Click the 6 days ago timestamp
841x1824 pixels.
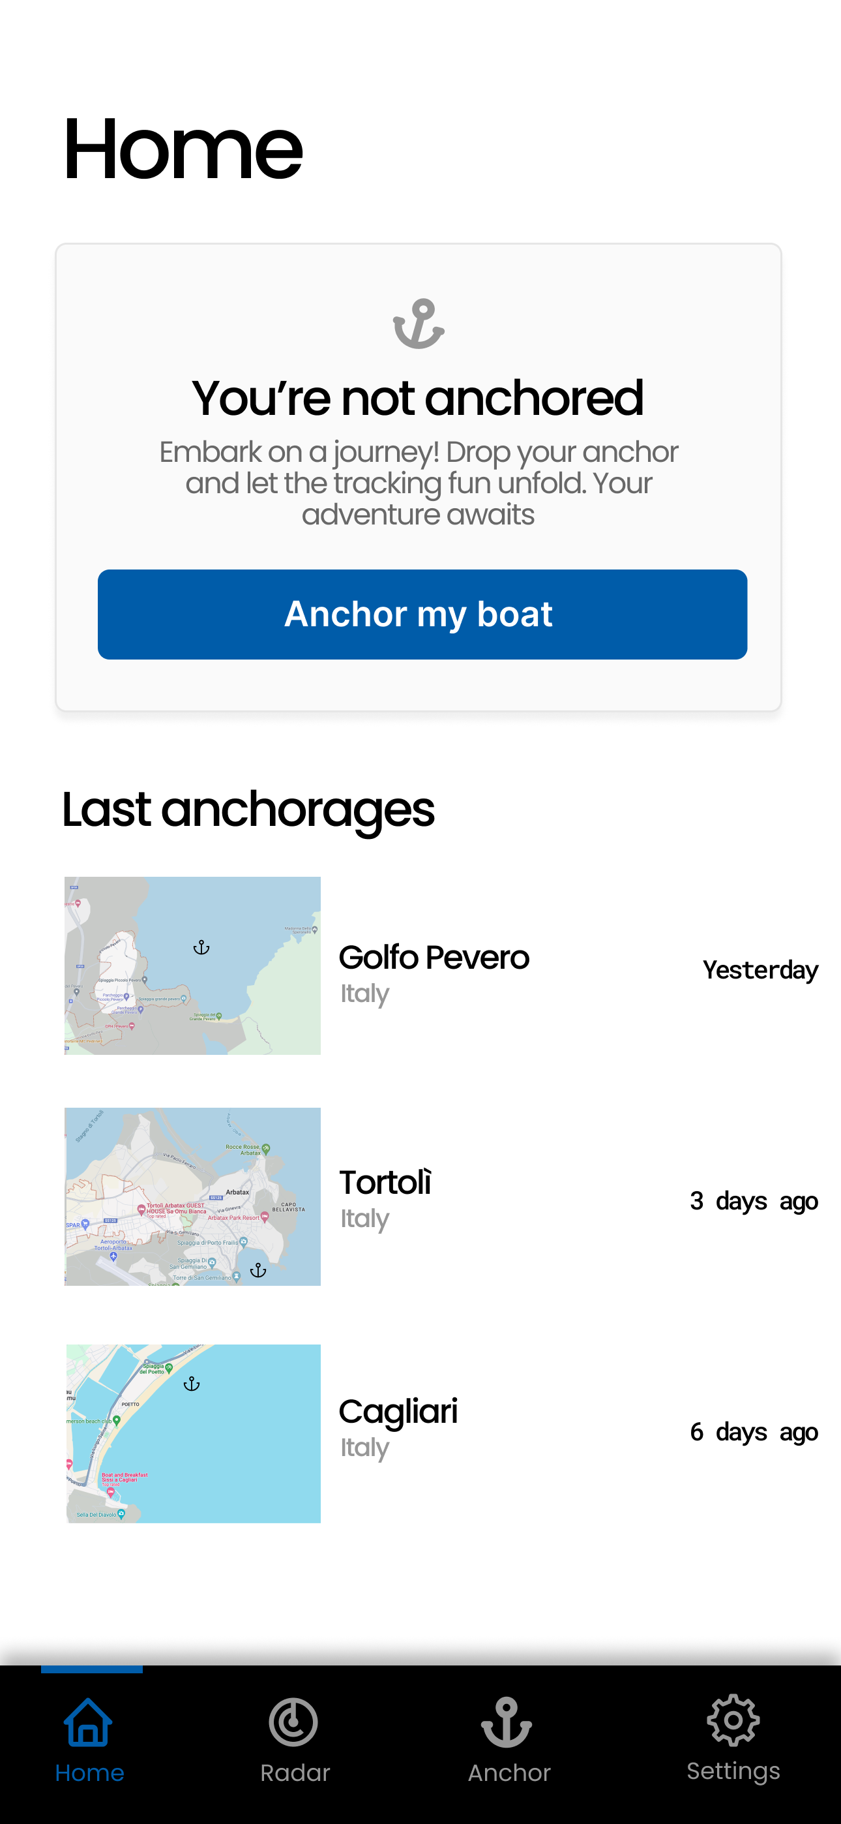(x=754, y=1432)
